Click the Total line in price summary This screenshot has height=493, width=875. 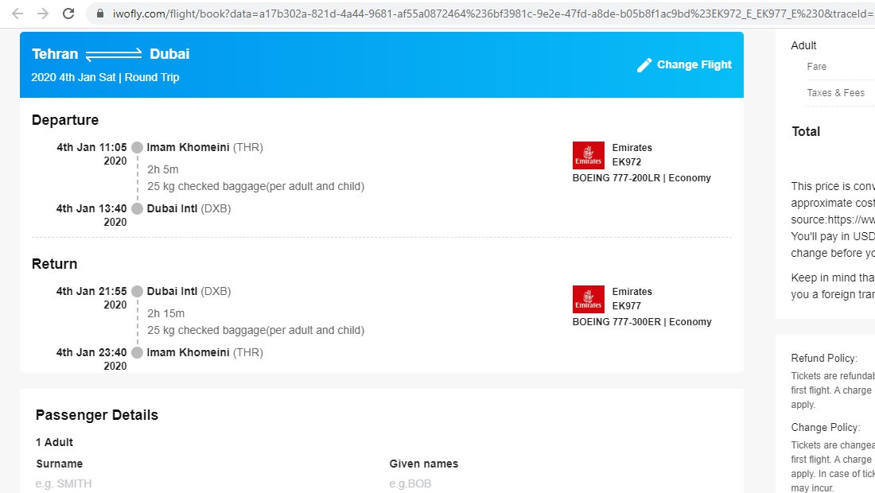tap(806, 131)
